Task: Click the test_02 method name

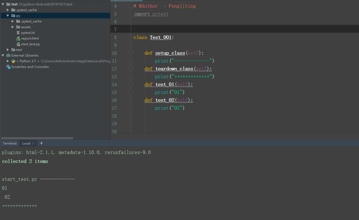Action: tap(165, 100)
